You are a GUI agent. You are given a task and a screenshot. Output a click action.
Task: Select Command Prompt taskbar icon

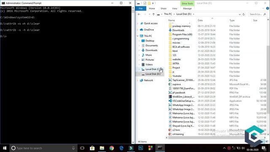coord(160,148)
